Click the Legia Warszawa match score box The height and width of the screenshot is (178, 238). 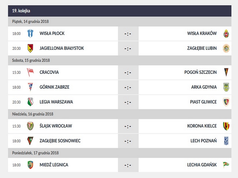point(128,102)
